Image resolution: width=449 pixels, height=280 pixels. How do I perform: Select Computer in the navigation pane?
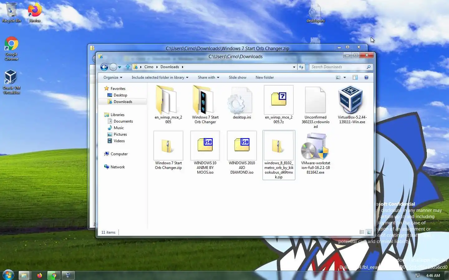point(119,154)
